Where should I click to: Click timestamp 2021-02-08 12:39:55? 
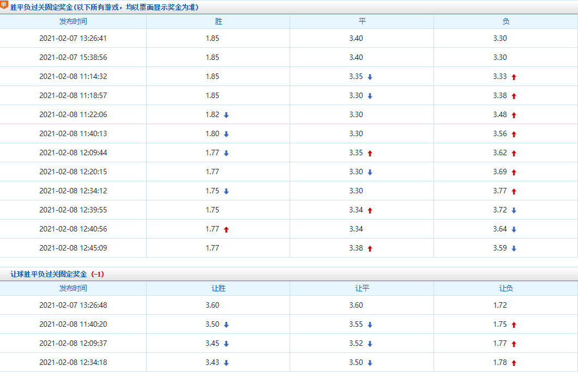[x=73, y=210]
